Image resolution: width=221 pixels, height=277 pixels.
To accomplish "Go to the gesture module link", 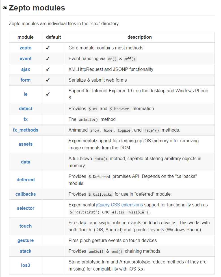I will [x=25, y=240].
